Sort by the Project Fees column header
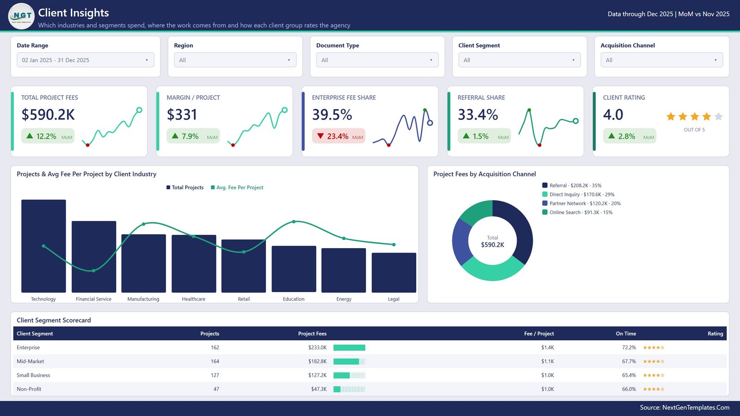The height and width of the screenshot is (416, 740). tap(312, 334)
